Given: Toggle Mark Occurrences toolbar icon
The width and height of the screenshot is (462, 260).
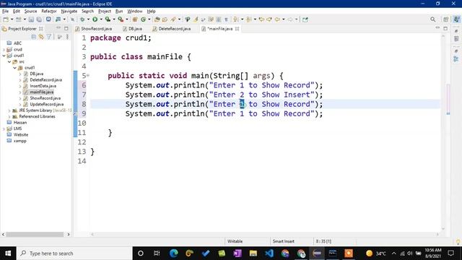Looking at the screenshot, I should [196, 19].
